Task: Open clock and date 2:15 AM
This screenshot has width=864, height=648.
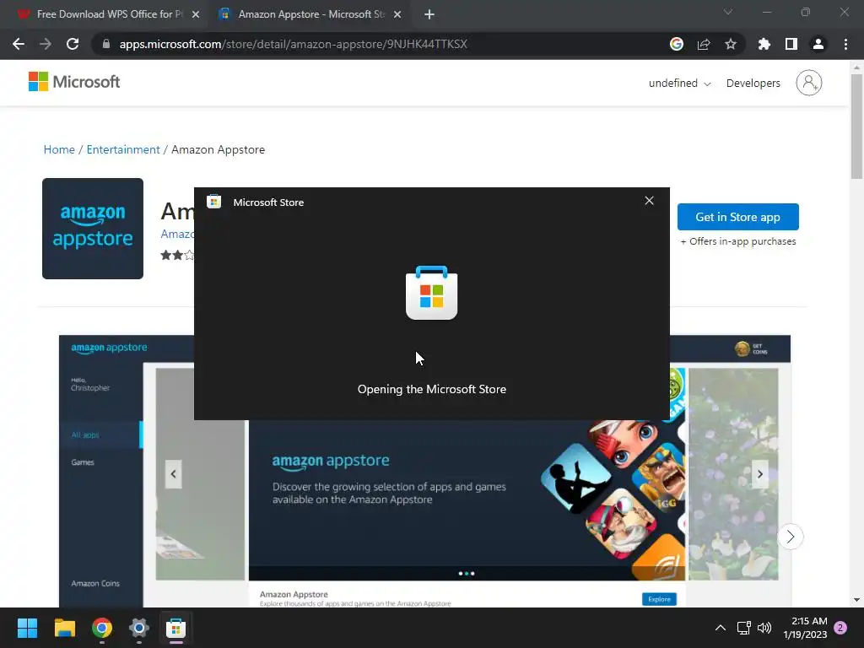Action: click(x=805, y=628)
